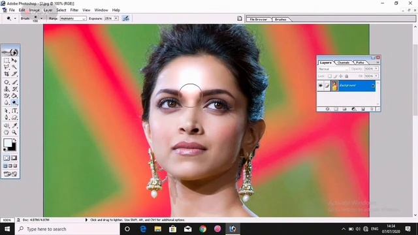Switch to Full Screen with menu bar mode
Screen dimensions: 418x235
10,166
